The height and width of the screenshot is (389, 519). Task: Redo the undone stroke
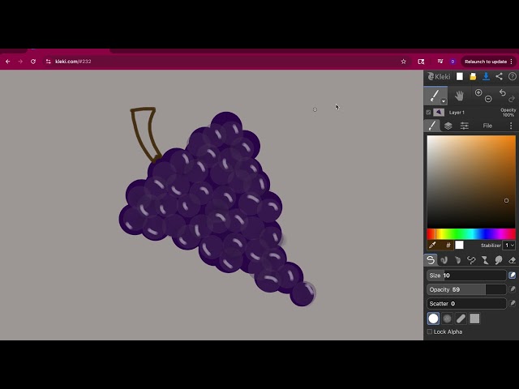pyautogui.click(x=512, y=99)
